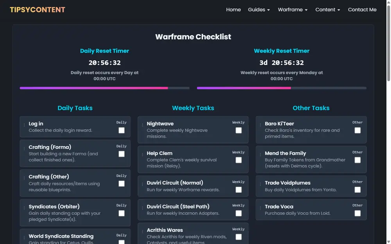Screen dimensions: 391x244
Task: Click the drag handle on World Syndicate Standing
Action: [x=24, y=237]
